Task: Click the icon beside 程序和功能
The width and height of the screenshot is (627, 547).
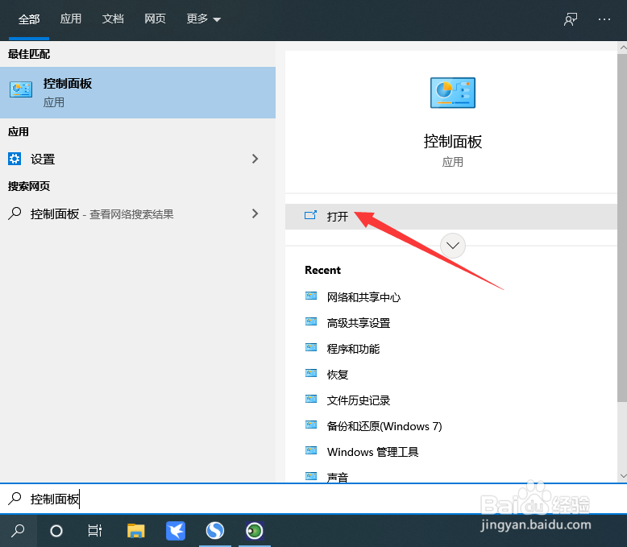Action: click(x=311, y=347)
